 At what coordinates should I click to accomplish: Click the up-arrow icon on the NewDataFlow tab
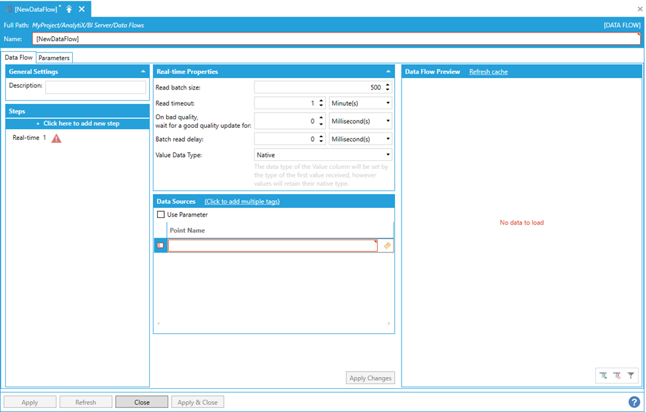point(69,9)
